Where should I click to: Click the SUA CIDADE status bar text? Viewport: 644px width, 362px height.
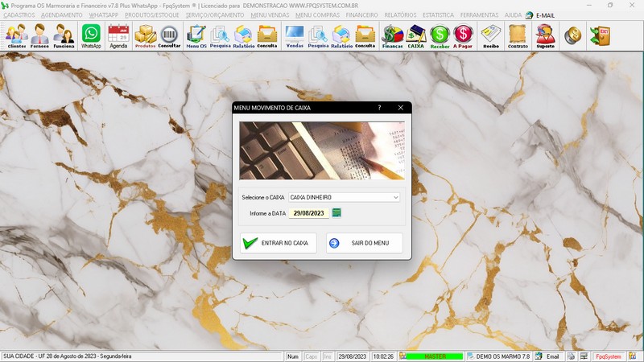(x=68, y=356)
